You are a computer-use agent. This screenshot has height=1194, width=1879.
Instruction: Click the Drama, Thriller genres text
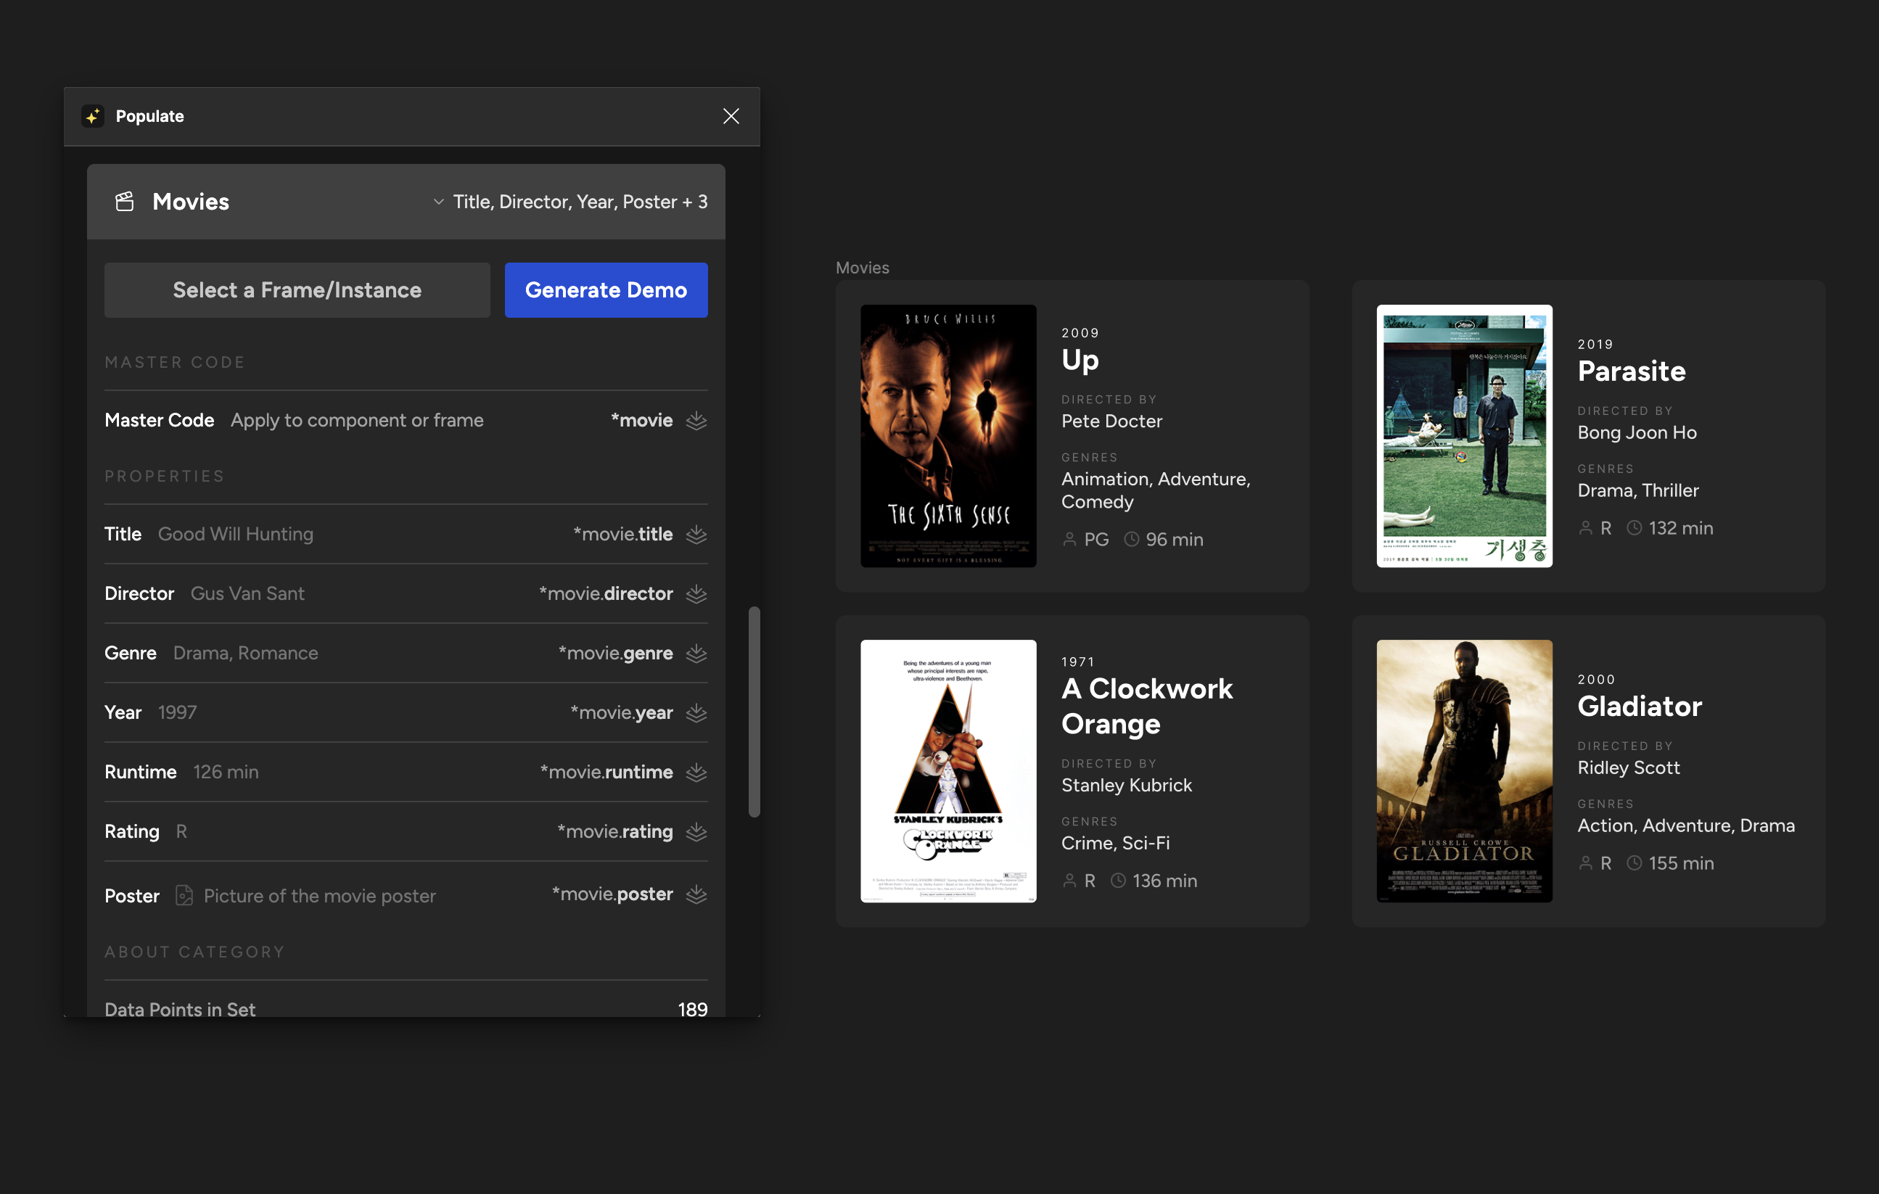pyautogui.click(x=1638, y=490)
